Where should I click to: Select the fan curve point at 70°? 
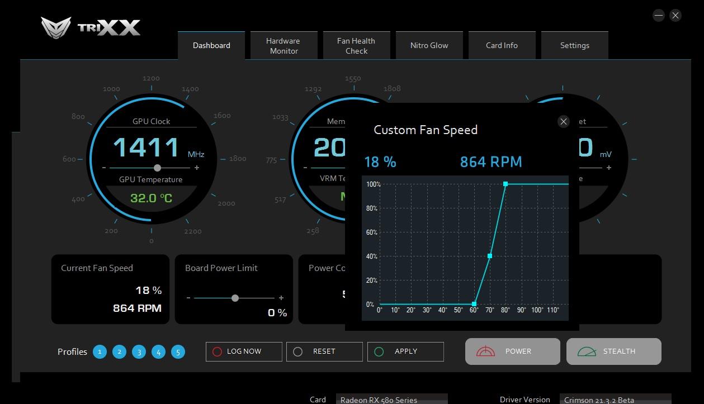tap(490, 256)
